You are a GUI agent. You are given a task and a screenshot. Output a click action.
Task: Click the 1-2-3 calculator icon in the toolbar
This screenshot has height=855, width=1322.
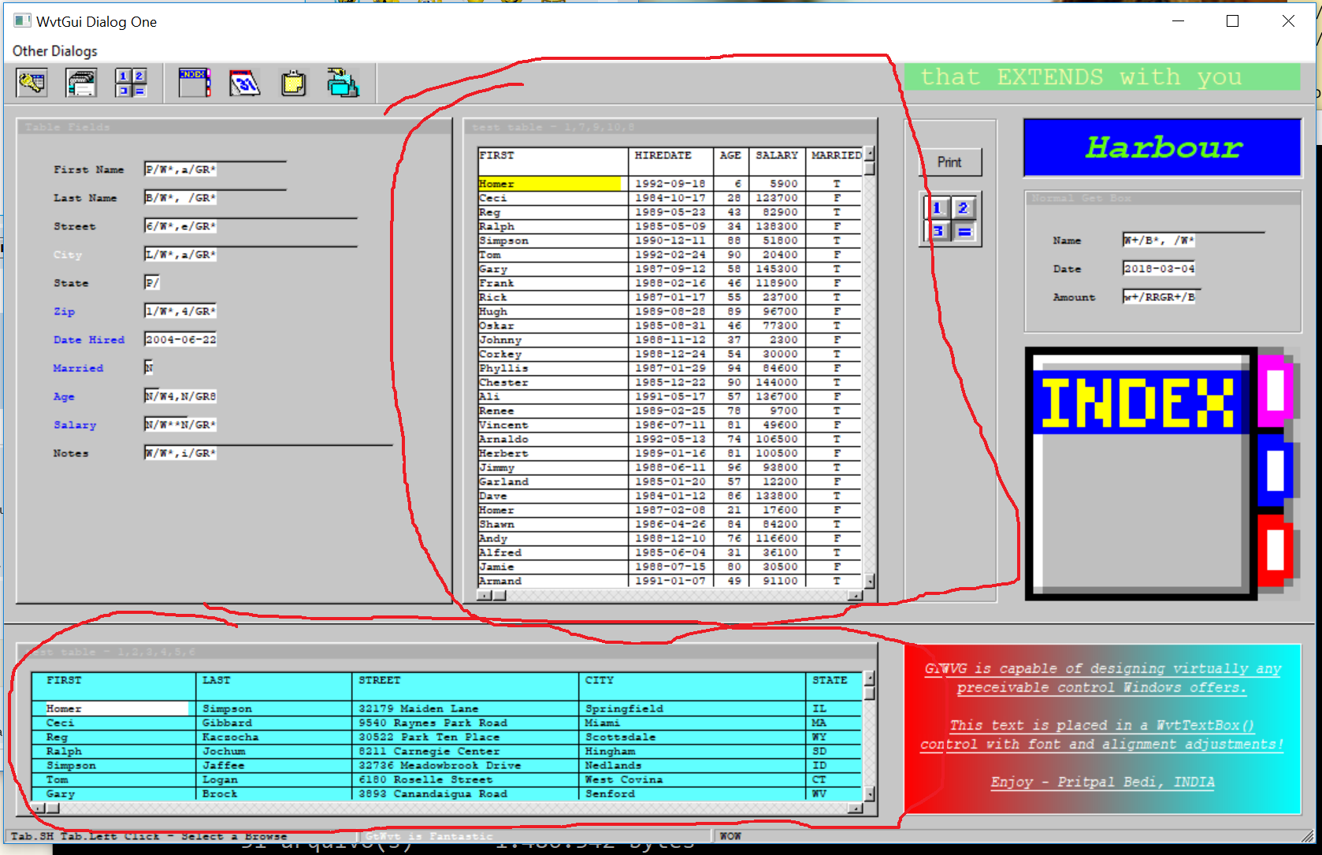[x=131, y=83]
